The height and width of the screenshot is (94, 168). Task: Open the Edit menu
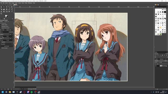4,3
